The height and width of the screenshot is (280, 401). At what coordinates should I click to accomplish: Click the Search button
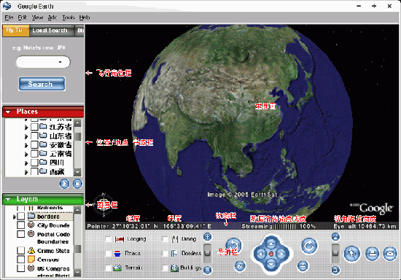42,84
